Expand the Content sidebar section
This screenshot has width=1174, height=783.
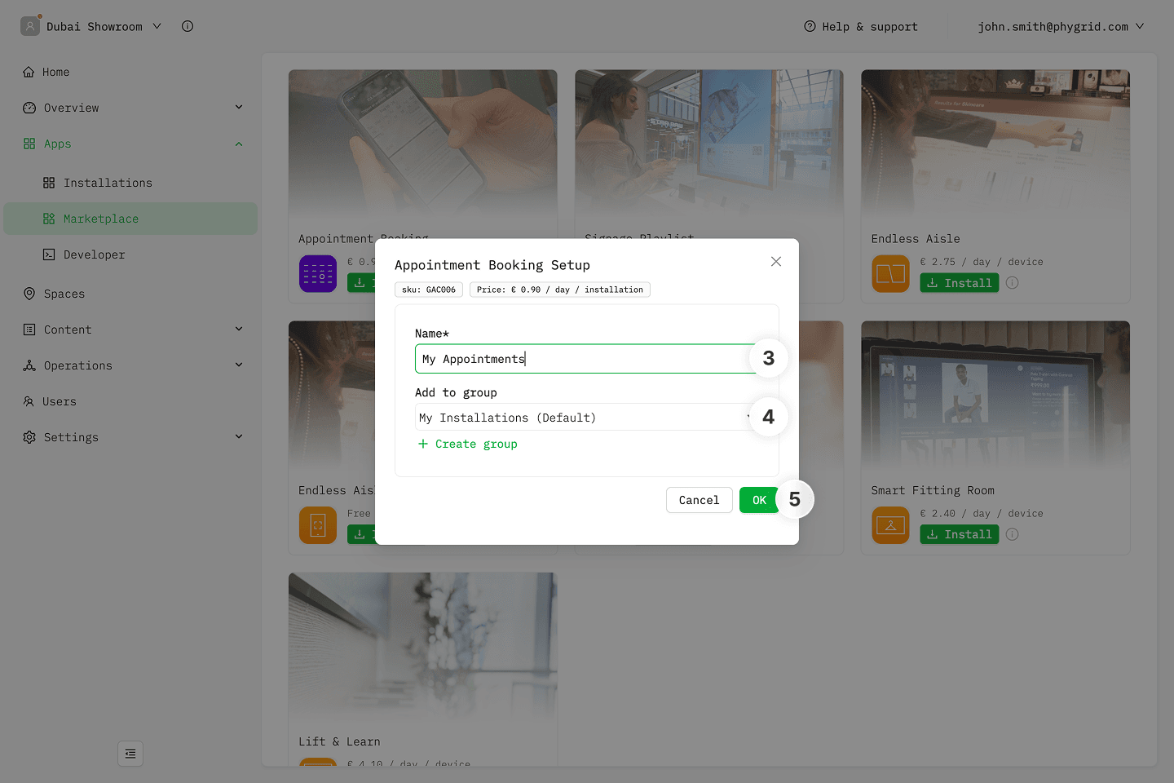click(x=130, y=330)
